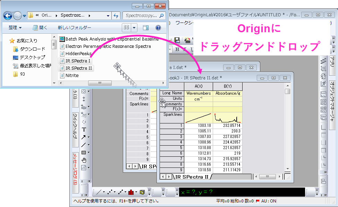Choose the scatter plot button
Screen dimensions: 338x207
pos(110,192)
